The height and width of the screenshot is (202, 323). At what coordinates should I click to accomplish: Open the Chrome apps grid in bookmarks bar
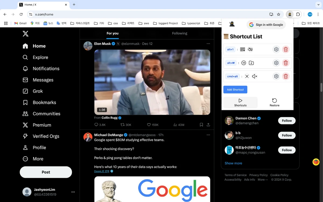6,23
